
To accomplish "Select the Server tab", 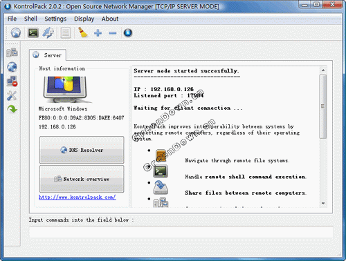I will tap(48, 55).
